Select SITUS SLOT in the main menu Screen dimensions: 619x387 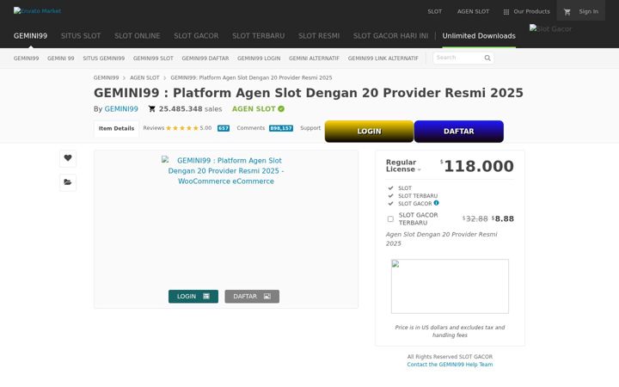click(x=81, y=35)
